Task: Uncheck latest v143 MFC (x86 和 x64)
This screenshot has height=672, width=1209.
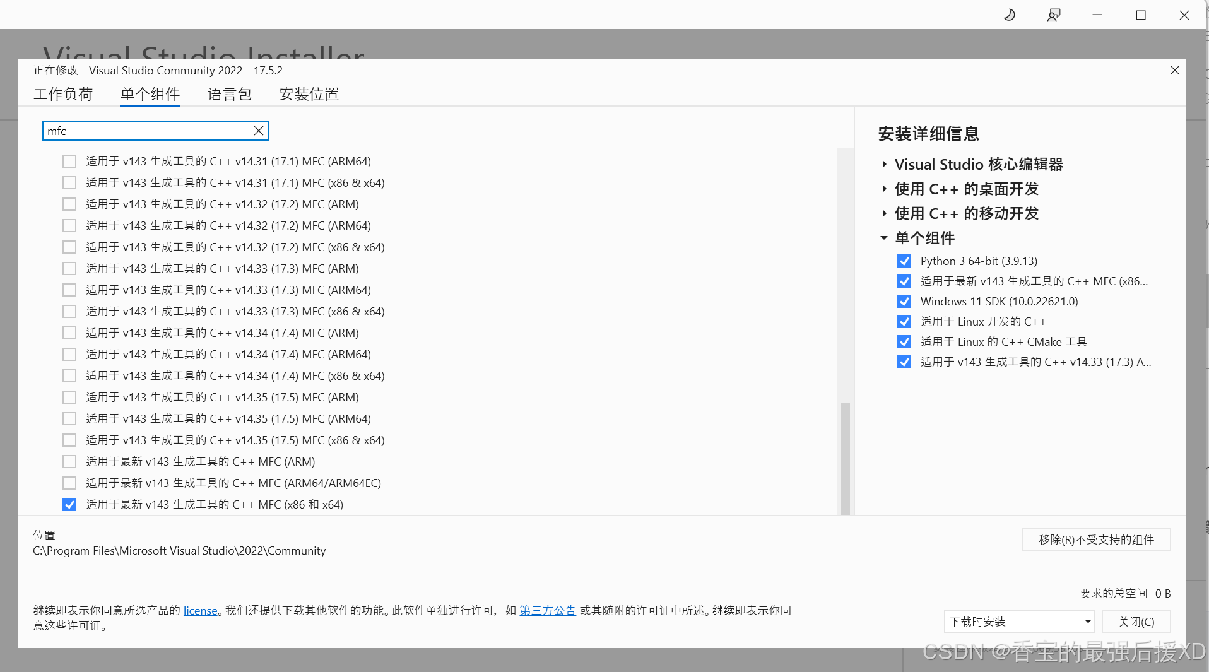Action: point(69,505)
